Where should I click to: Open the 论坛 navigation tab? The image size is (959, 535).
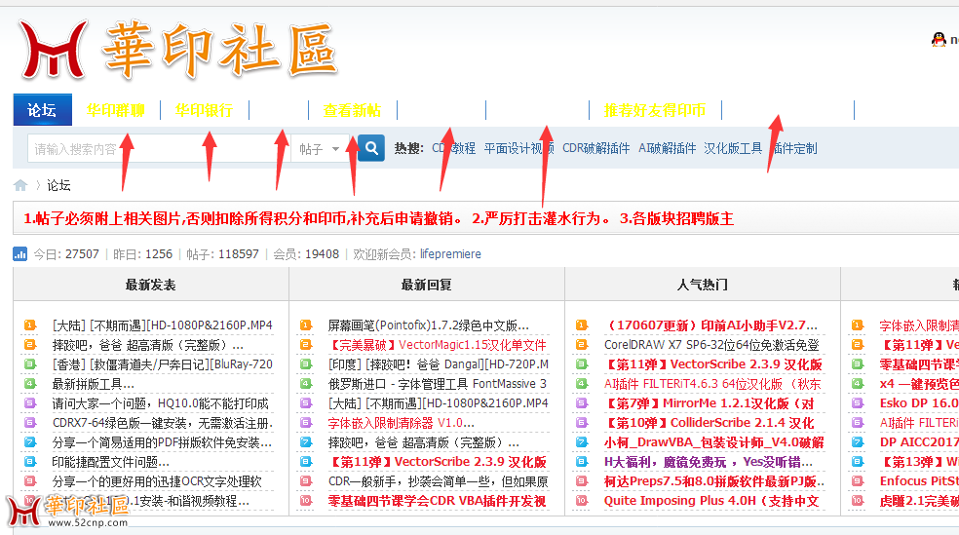(x=42, y=110)
